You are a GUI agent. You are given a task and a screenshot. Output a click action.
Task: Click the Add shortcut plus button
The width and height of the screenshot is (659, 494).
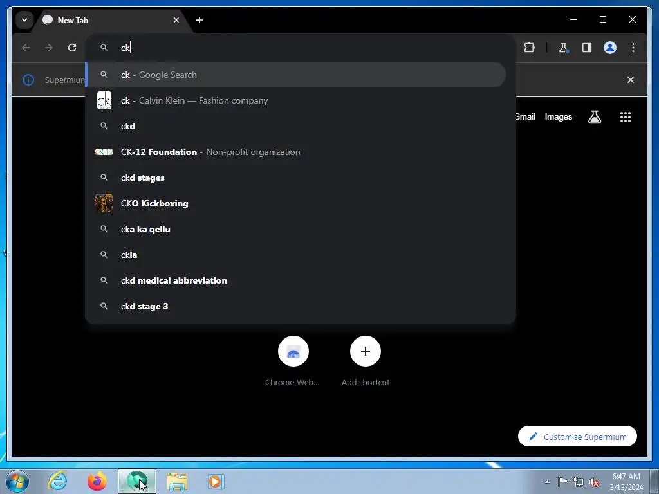[x=366, y=351]
